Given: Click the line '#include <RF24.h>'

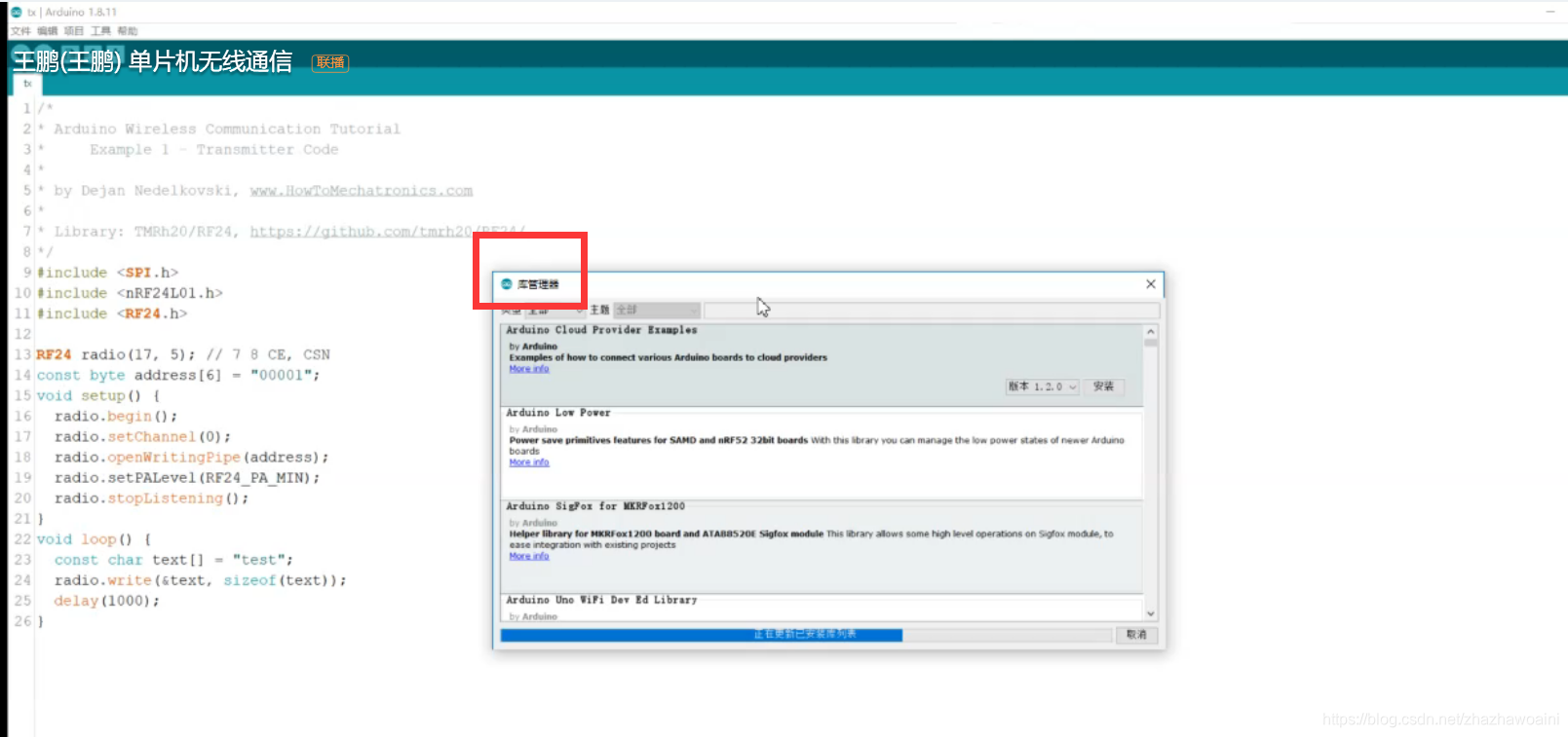Looking at the screenshot, I should pos(112,313).
